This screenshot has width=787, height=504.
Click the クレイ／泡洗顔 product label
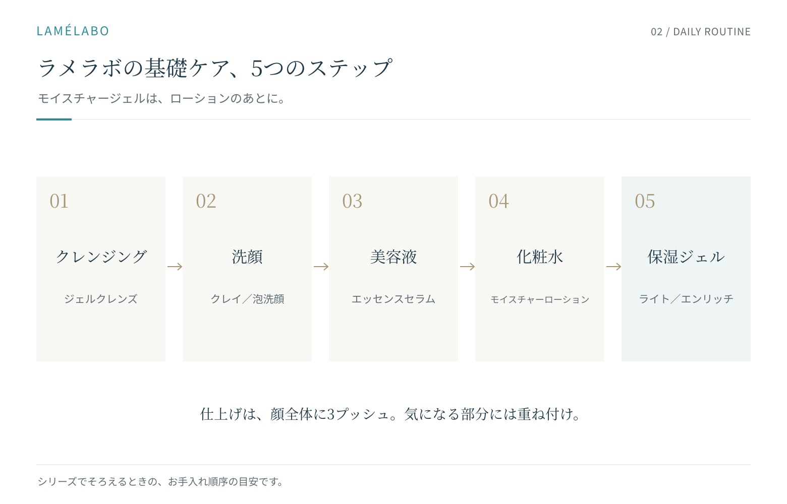click(x=247, y=299)
